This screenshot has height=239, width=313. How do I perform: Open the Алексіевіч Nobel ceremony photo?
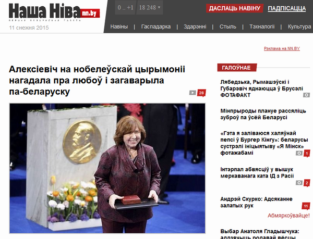tap(107, 168)
